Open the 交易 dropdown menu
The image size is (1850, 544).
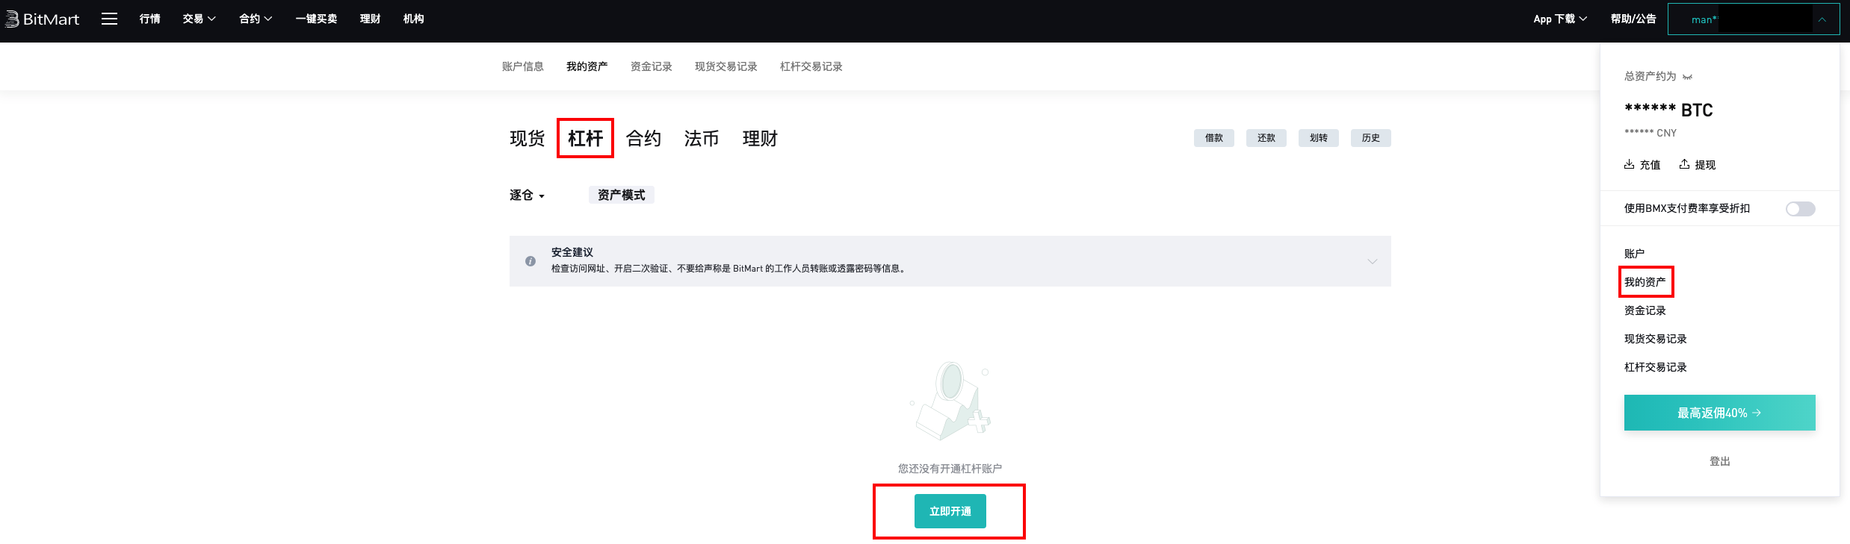(199, 19)
